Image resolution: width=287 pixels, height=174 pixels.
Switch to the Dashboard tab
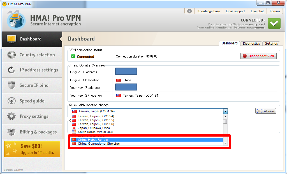point(230,43)
